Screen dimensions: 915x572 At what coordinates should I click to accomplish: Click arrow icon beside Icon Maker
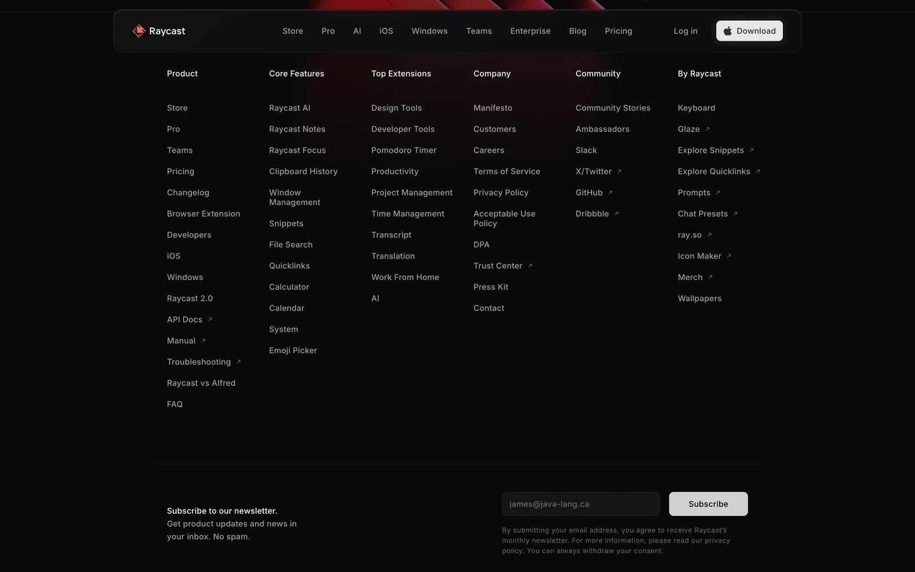pyautogui.click(x=729, y=256)
